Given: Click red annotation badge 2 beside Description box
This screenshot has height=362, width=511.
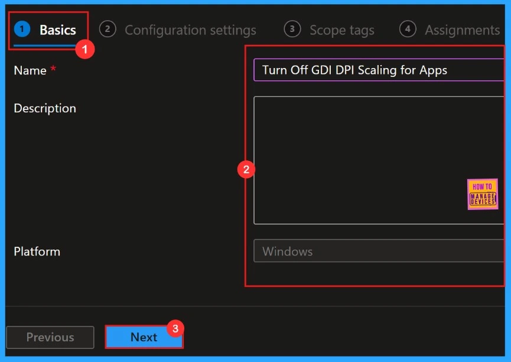Looking at the screenshot, I should click(x=245, y=169).
